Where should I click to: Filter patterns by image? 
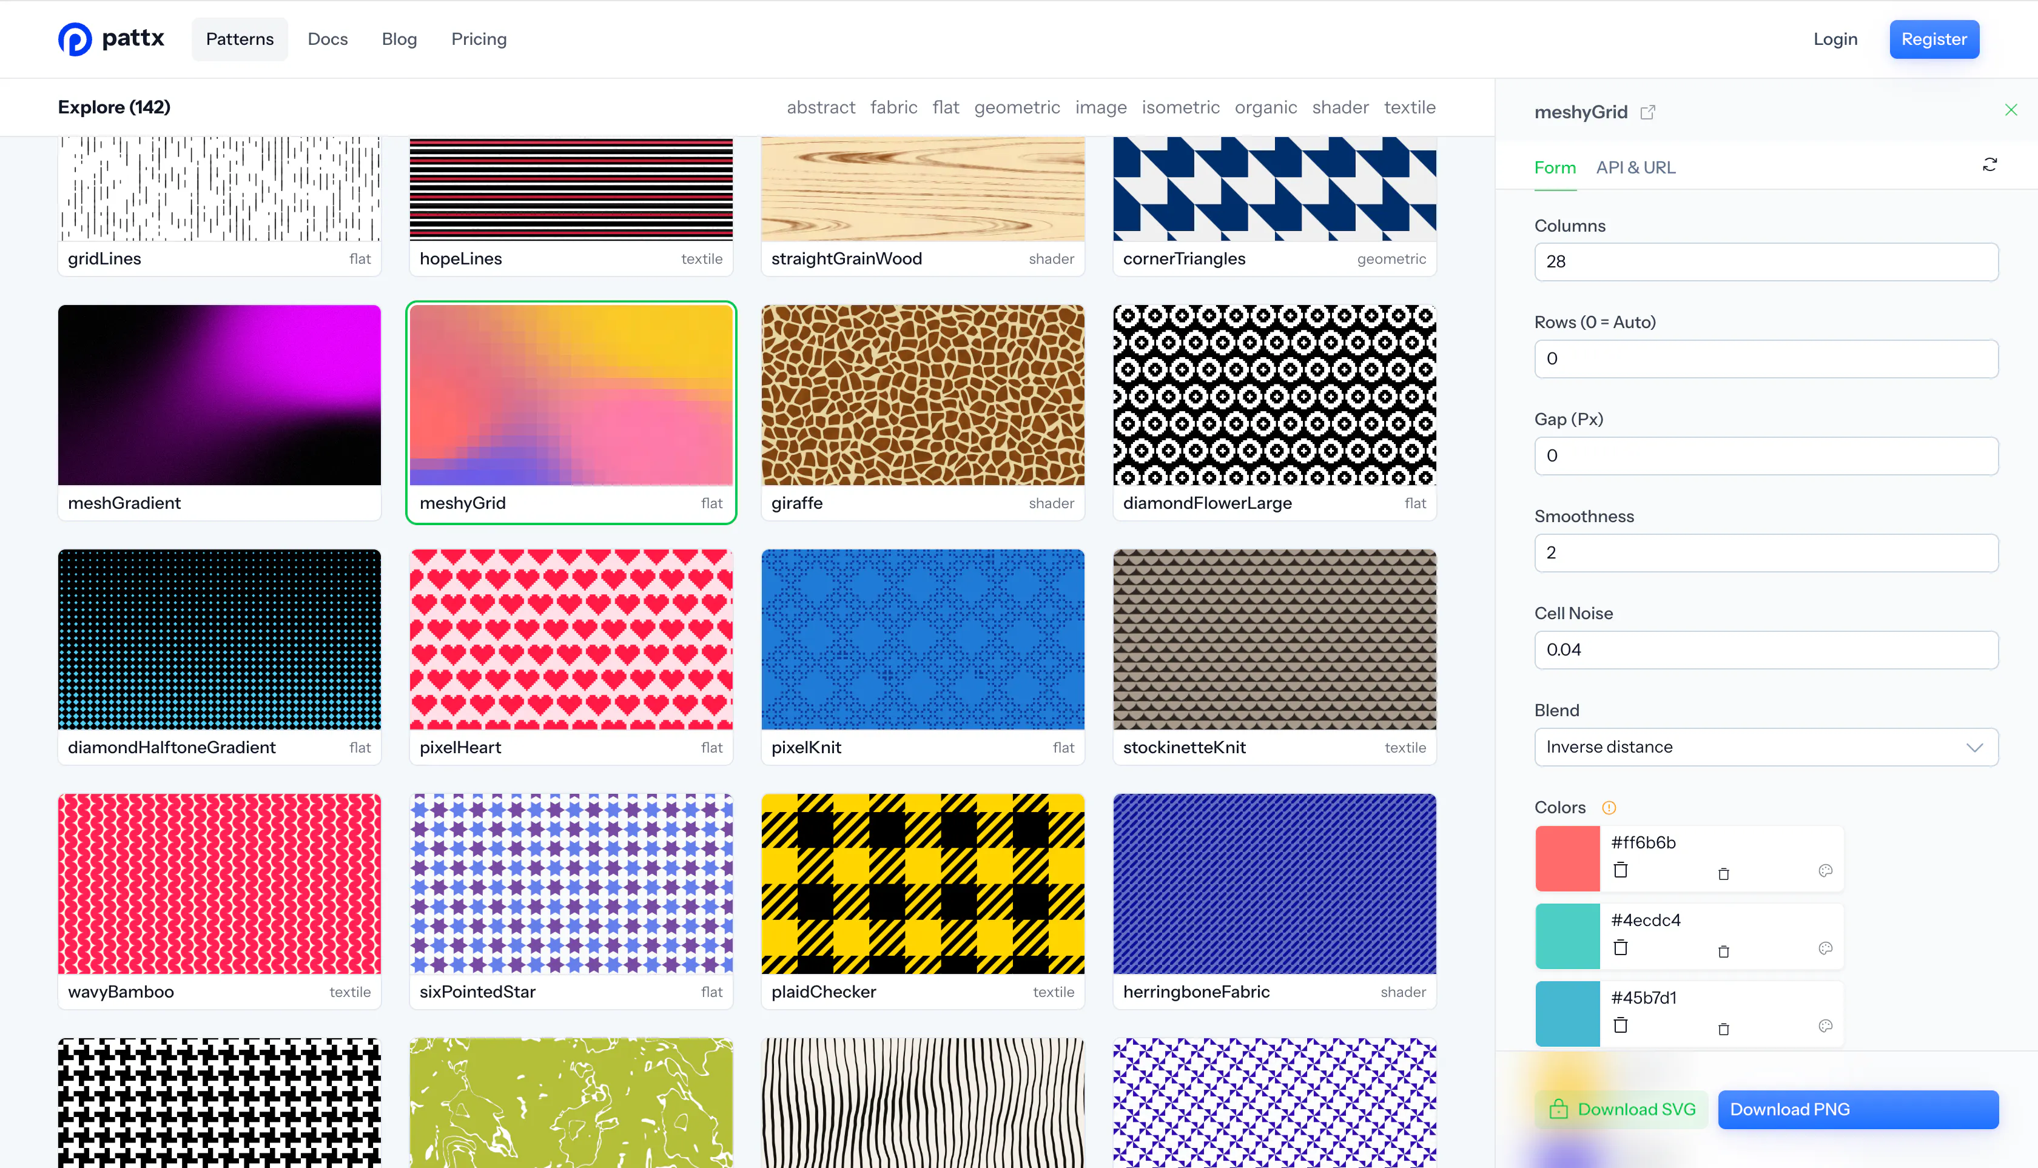[1100, 107]
